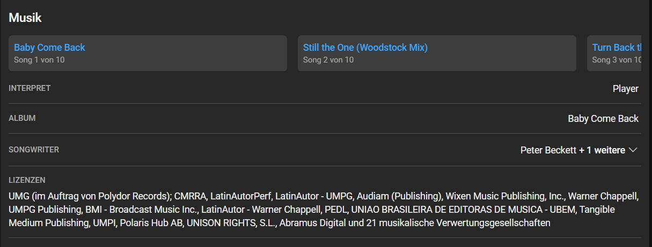Image resolution: width=652 pixels, height=247 pixels.
Task: Select the artist name "Player"
Action: [625, 89]
